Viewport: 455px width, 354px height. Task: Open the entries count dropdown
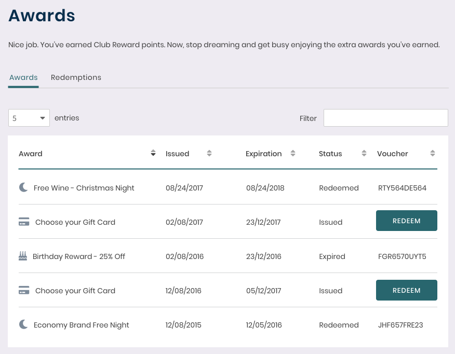pyautogui.click(x=29, y=118)
